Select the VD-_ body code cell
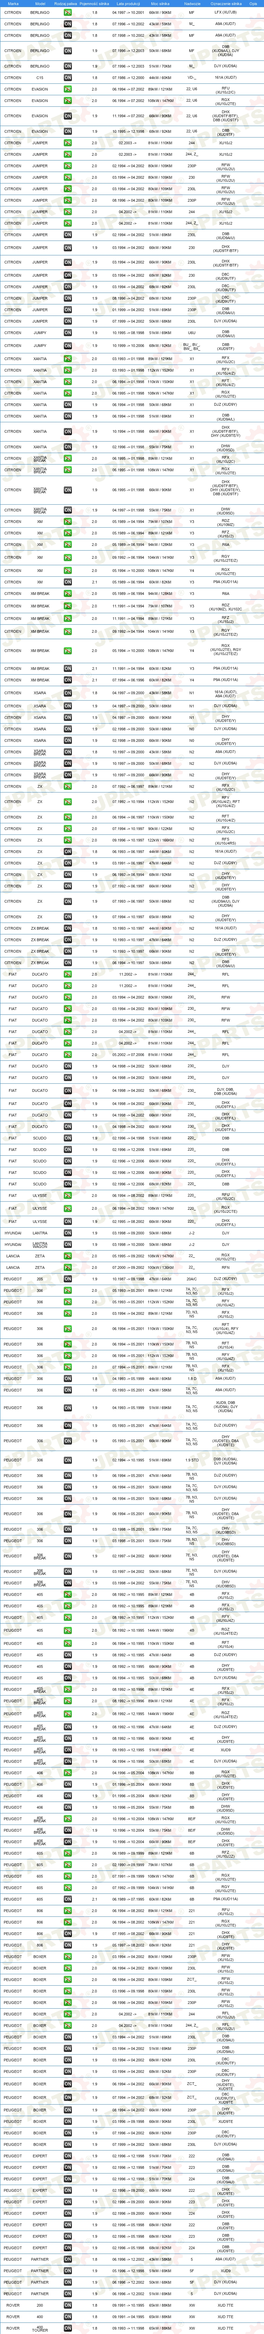264x2334 pixels. [x=192, y=78]
